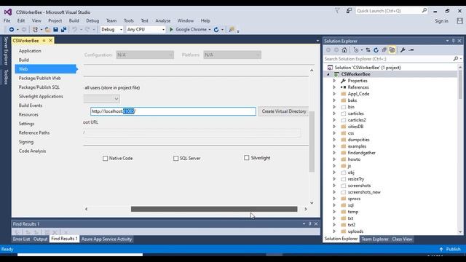Click the Solution Explorer vertical scrollbar thumb
466x262 pixels.
pos(460,84)
